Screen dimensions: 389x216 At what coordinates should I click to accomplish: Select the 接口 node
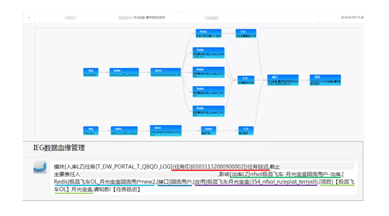tap(283, 80)
